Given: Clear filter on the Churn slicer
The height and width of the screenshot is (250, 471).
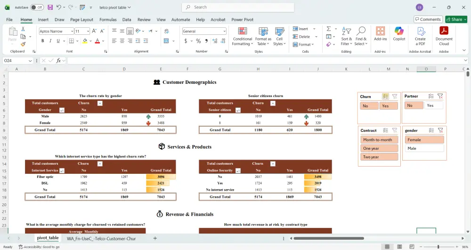Looking at the screenshot, I should coord(395,97).
